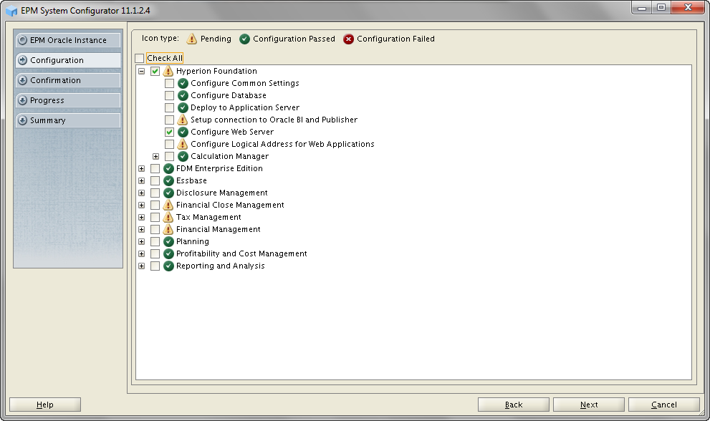This screenshot has height=421, width=710.
Task: Click the Cancel button
Action: click(664, 405)
